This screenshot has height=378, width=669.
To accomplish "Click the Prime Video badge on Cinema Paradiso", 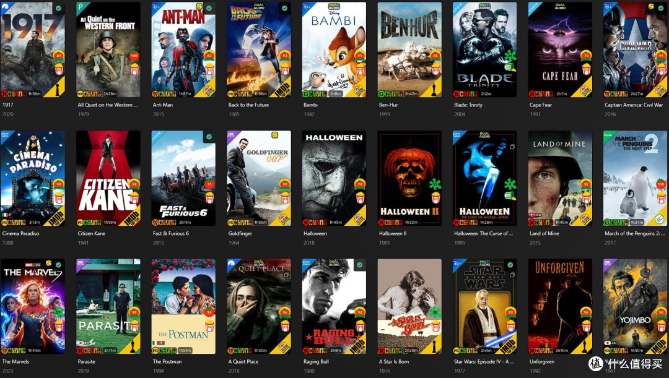I will click(7, 136).
